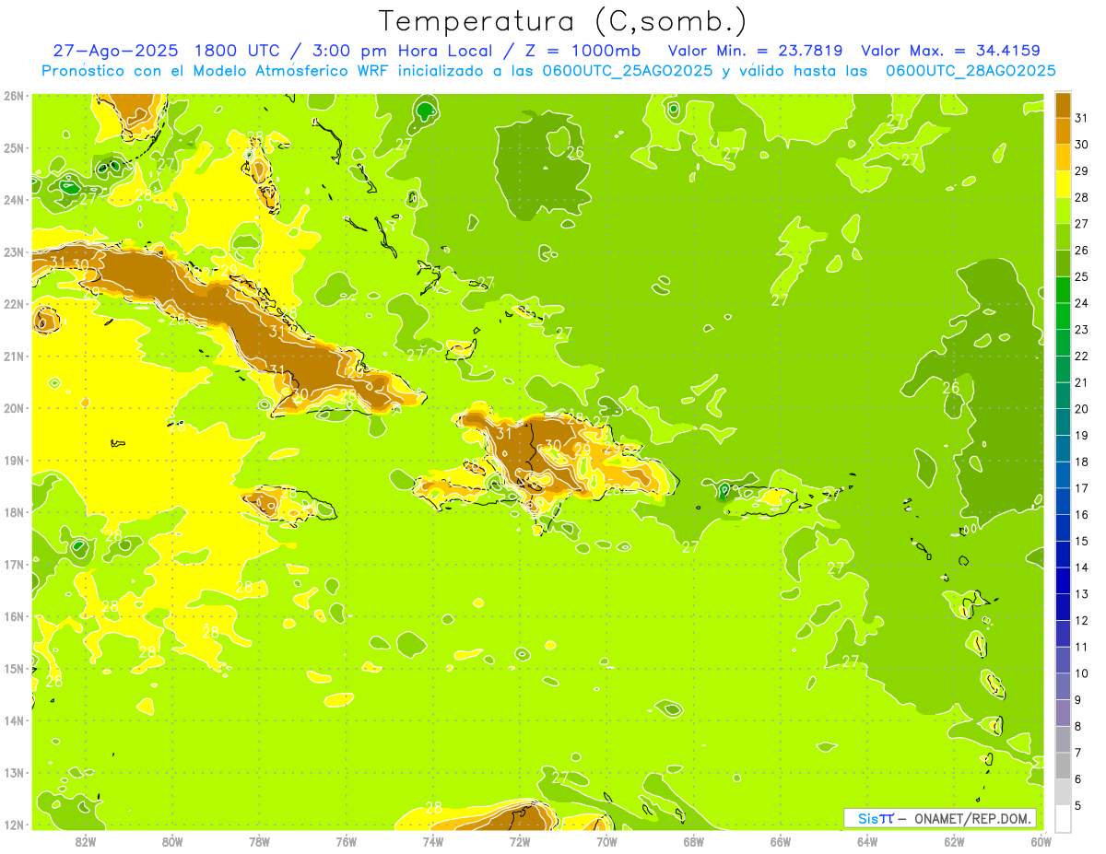Screen dimensions: 1106x854
Task: Click the yellow legend swatch between 28 and 29
Action: pyautogui.click(x=1063, y=184)
